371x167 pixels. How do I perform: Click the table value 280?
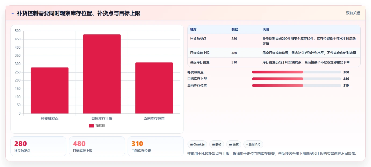click(234, 39)
